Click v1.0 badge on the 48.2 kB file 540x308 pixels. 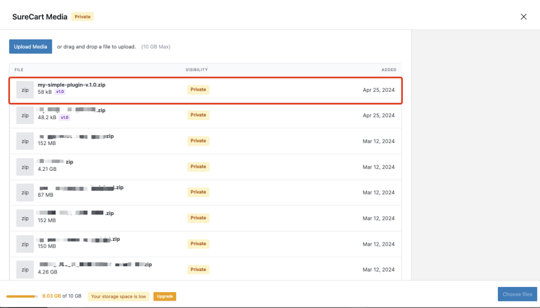click(64, 118)
